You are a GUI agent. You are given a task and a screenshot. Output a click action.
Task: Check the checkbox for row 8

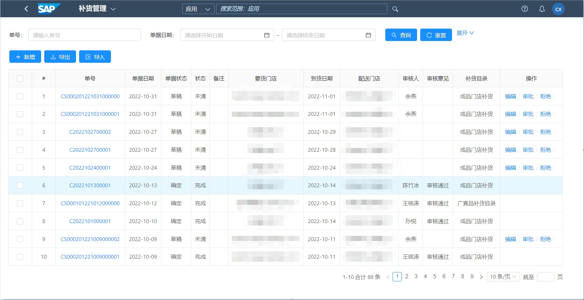tap(20, 221)
